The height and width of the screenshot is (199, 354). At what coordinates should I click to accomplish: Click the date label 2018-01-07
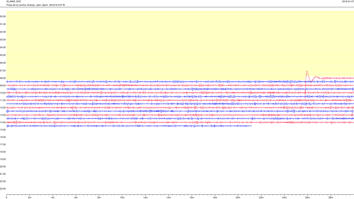click(x=348, y=1)
